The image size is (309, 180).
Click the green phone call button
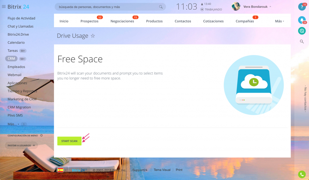[x=302, y=175]
